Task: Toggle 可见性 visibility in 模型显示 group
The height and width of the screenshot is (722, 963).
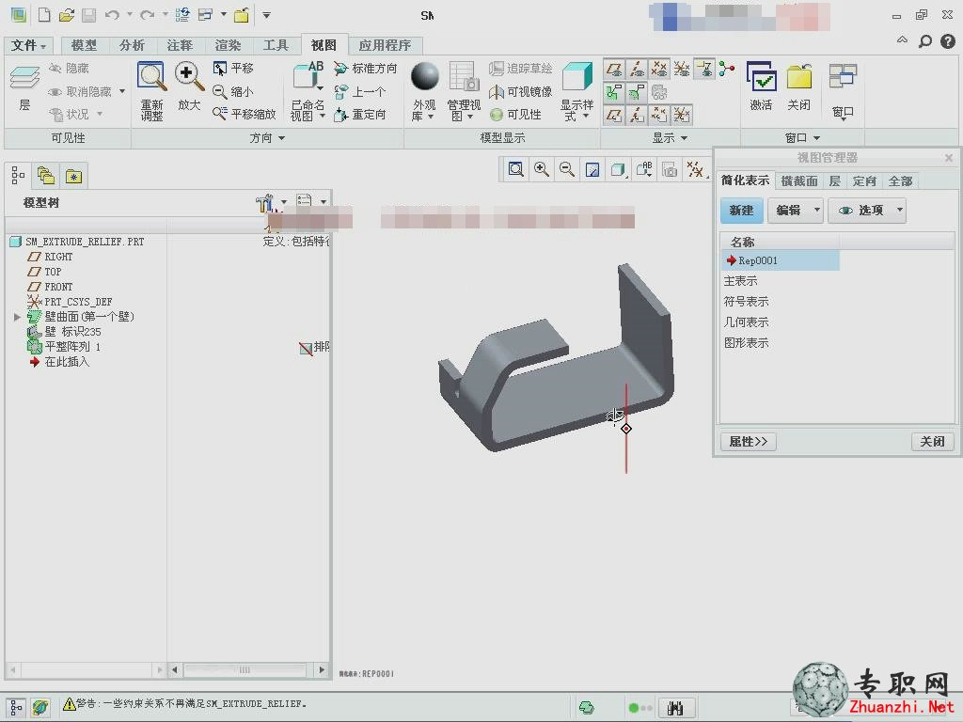Action: point(516,114)
